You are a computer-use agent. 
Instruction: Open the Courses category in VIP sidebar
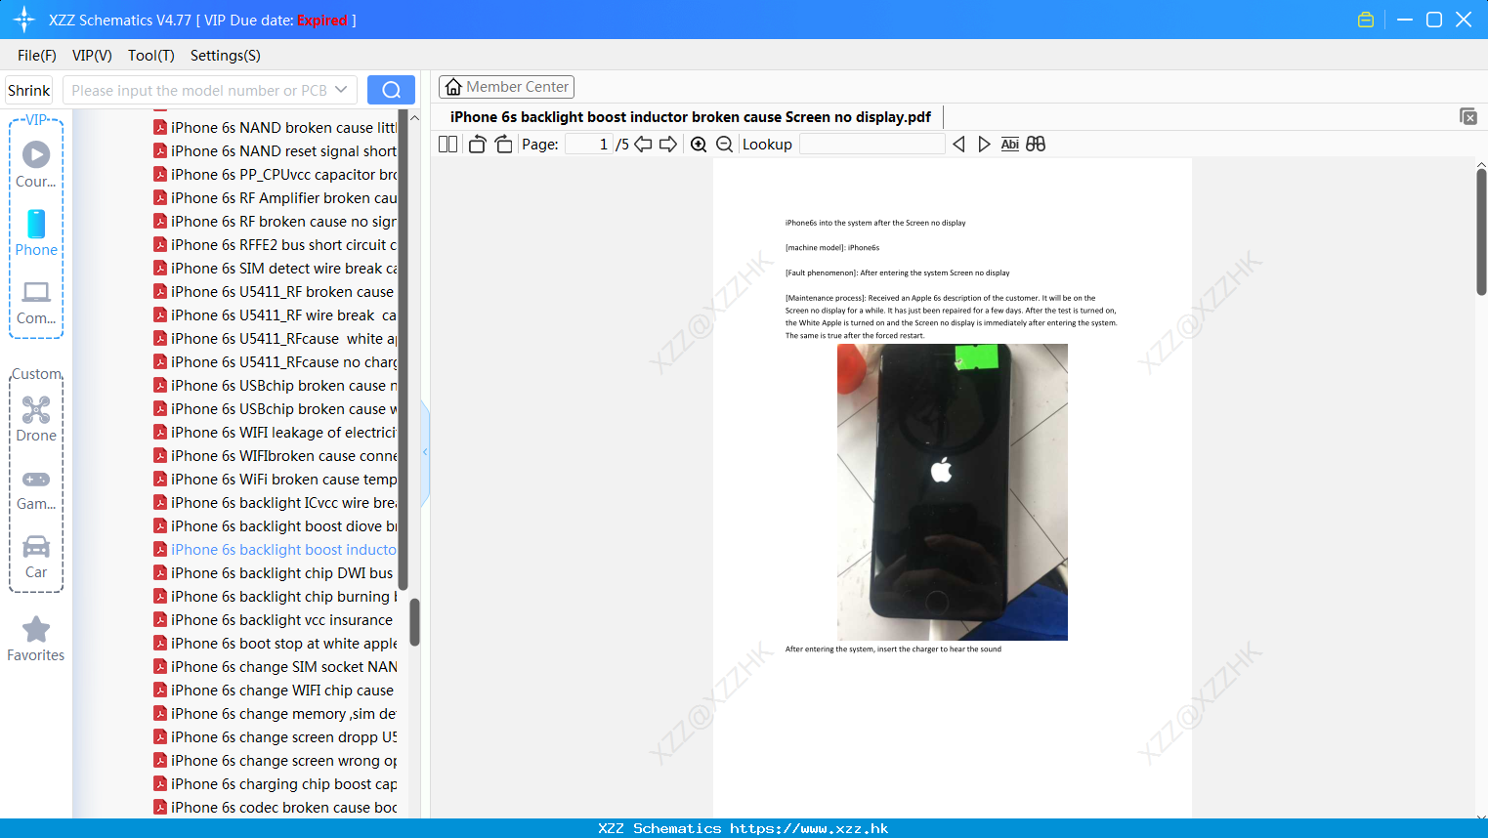pos(36,164)
